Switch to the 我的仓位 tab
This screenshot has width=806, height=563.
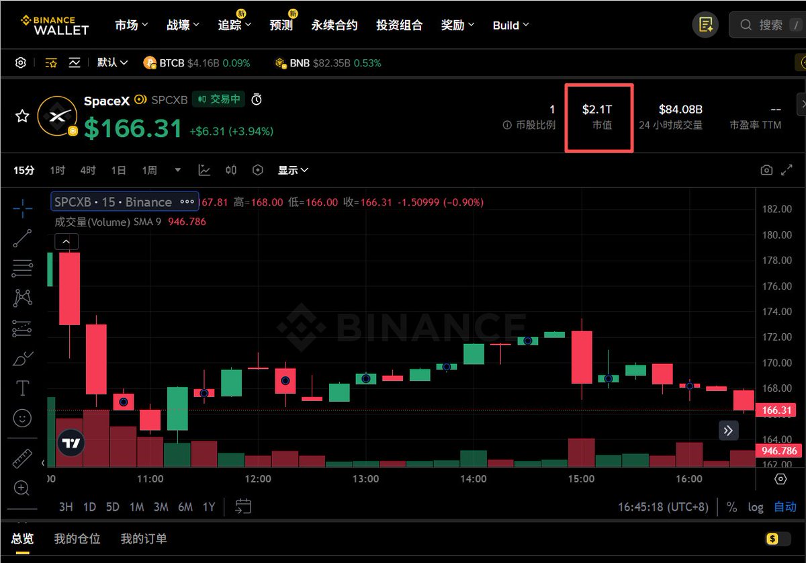point(77,538)
